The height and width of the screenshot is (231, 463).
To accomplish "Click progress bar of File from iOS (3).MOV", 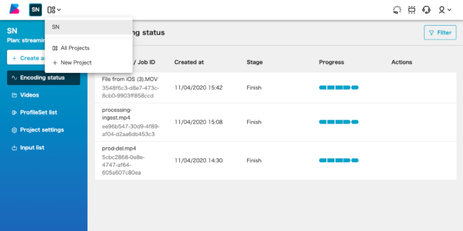I will pos(339,88).
